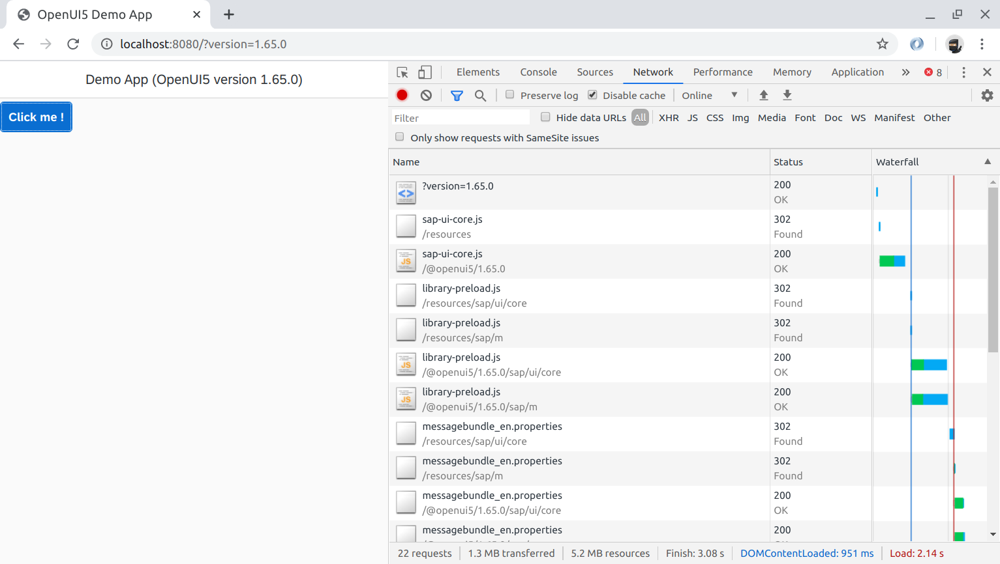Check Hide data URLs
The image size is (1000, 564).
(x=545, y=117)
